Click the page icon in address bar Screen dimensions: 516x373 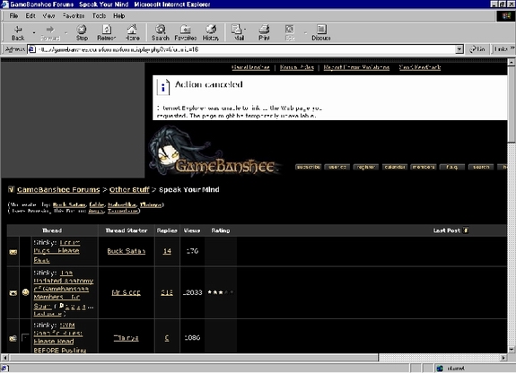click(x=31, y=49)
